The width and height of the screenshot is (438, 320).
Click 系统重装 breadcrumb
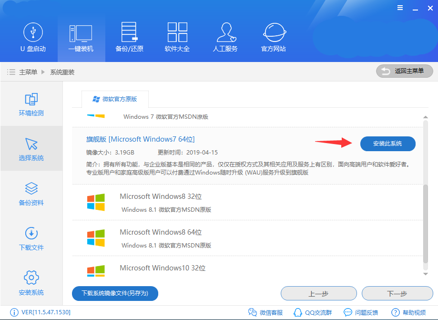click(x=62, y=72)
